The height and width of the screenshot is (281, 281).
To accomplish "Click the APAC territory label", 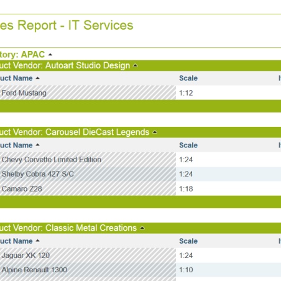I will pos(33,55).
